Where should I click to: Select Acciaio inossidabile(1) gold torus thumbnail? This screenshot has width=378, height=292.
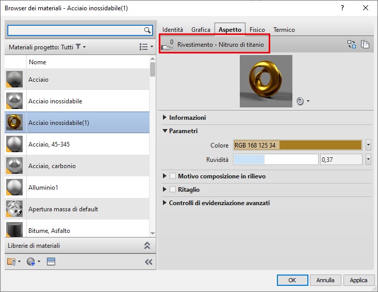14,122
